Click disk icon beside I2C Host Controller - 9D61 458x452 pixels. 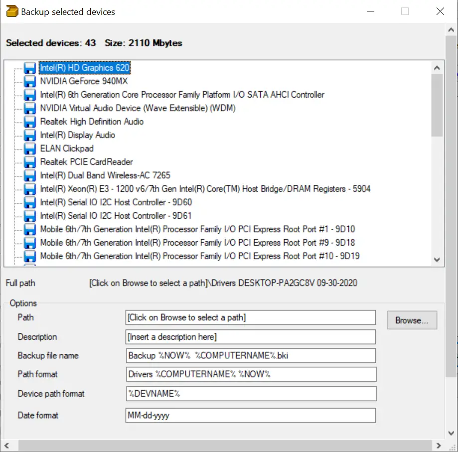tap(29, 215)
